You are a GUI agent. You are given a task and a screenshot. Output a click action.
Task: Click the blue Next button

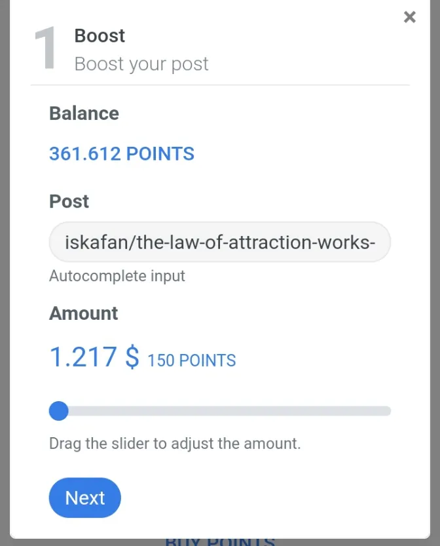click(x=85, y=497)
